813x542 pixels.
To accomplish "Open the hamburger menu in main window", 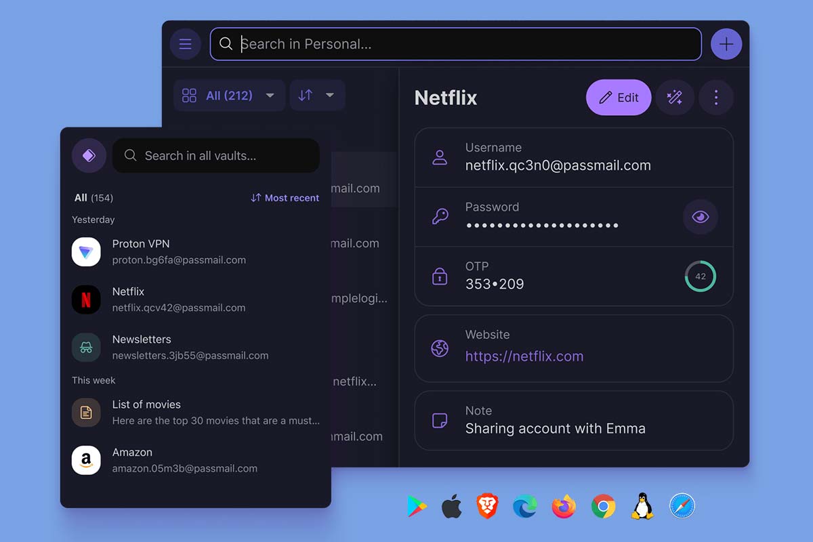I will [185, 45].
